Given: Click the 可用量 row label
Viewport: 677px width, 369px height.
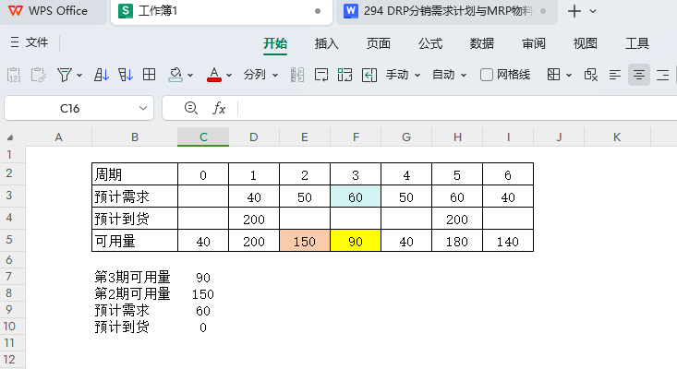Looking at the screenshot, I should pos(134,241).
